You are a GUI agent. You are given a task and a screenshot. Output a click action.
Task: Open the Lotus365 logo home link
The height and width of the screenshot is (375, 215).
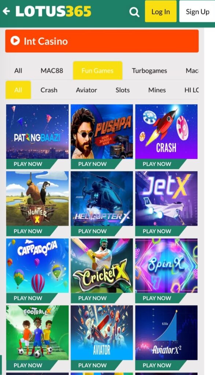point(53,11)
